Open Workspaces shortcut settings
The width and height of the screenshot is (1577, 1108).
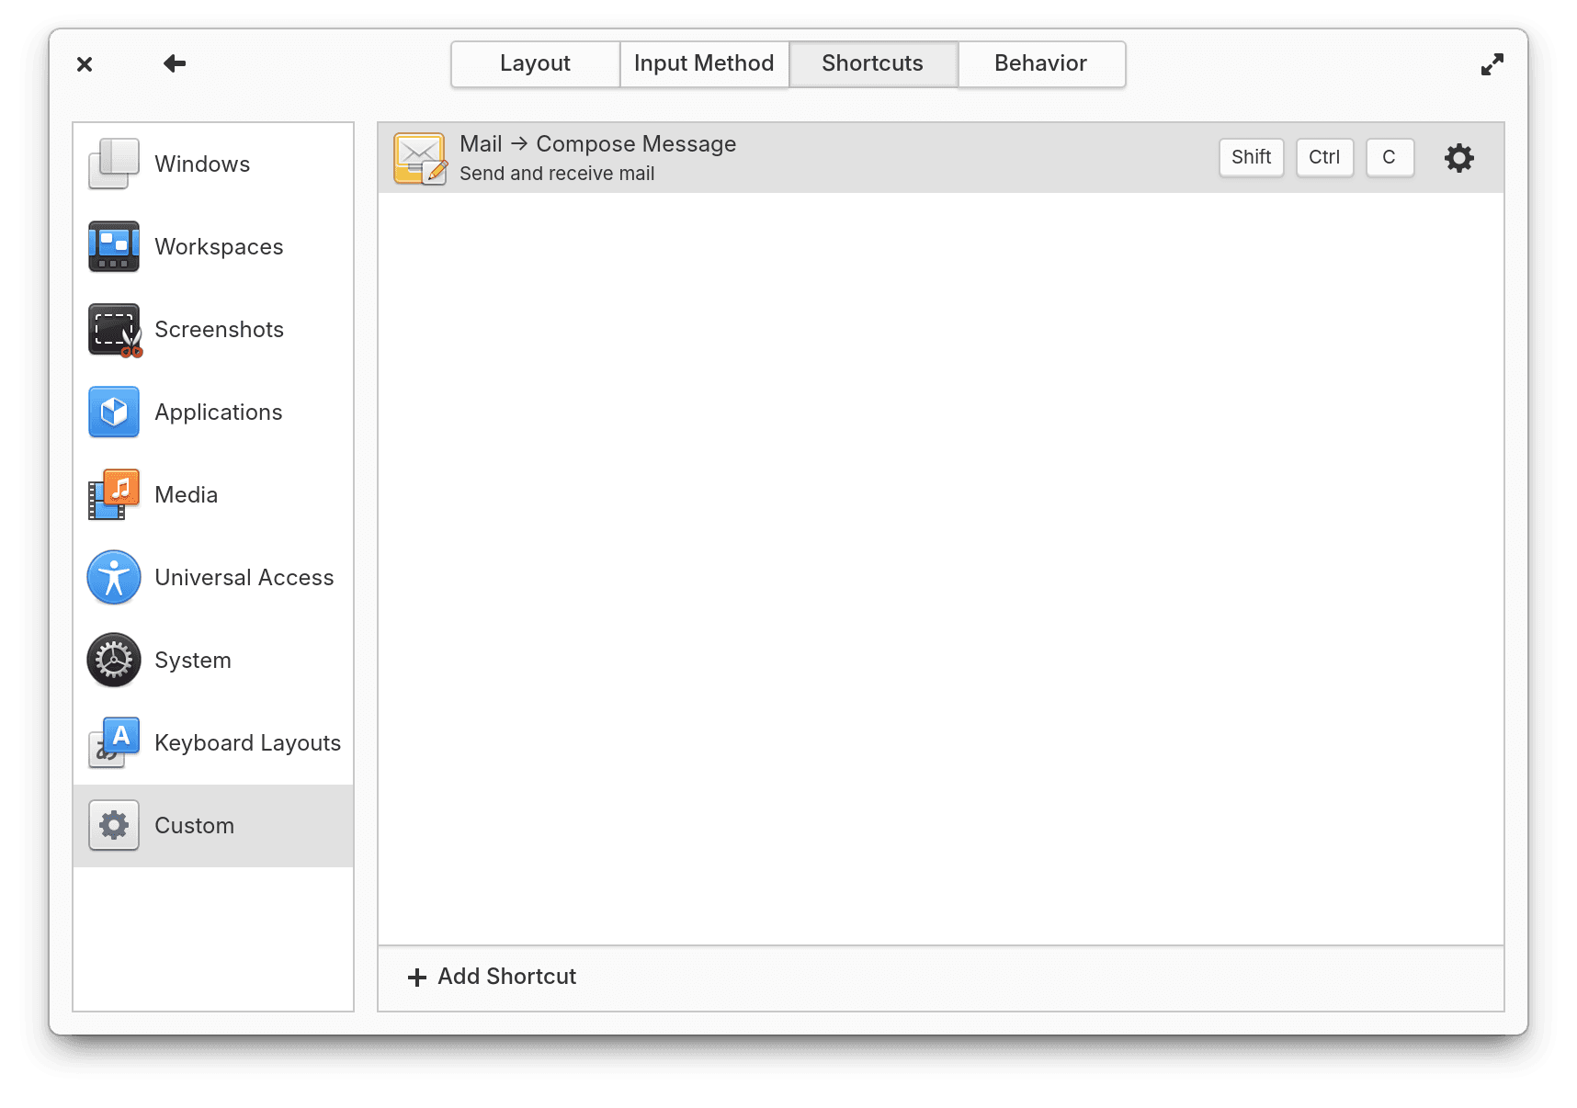tap(113, 246)
